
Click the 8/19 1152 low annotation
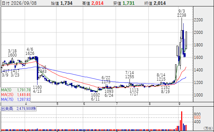coord(165,89)
